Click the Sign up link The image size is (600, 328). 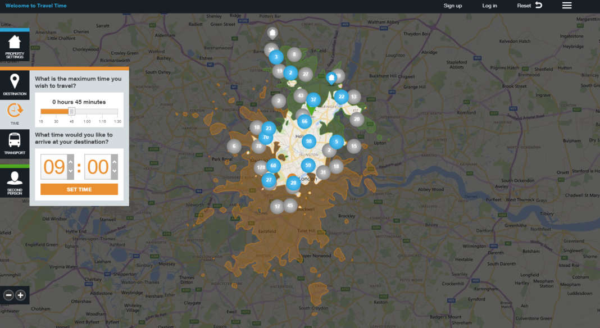coord(452,6)
